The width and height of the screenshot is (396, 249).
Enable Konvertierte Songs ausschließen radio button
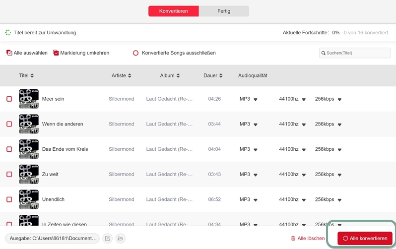[135, 53]
